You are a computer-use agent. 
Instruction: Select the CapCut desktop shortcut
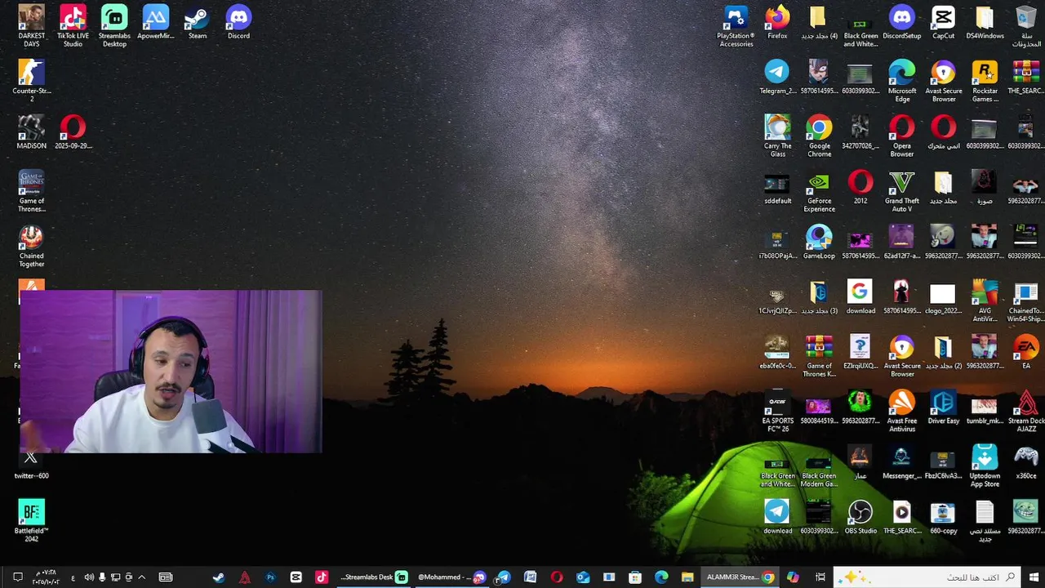point(943,22)
